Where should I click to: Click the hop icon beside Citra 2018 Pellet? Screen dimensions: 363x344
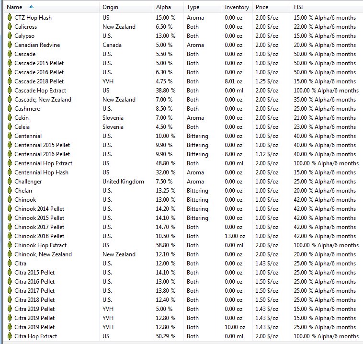[x=10, y=300]
